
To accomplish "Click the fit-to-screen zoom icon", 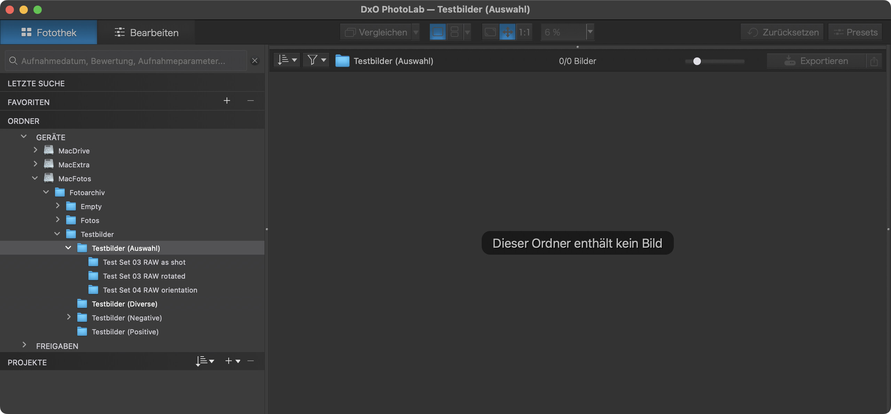I will pyautogui.click(x=490, y=32).
